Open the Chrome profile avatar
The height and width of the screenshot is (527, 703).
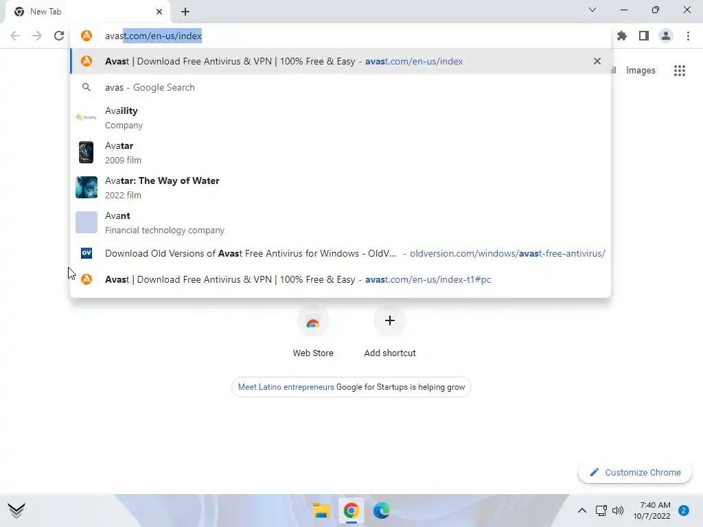click(x=666, y=36)
